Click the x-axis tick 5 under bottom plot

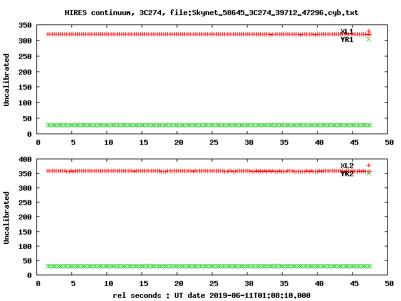click(x=73, y=283)
